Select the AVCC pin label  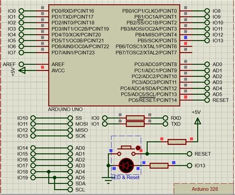(x=58, y=70)
